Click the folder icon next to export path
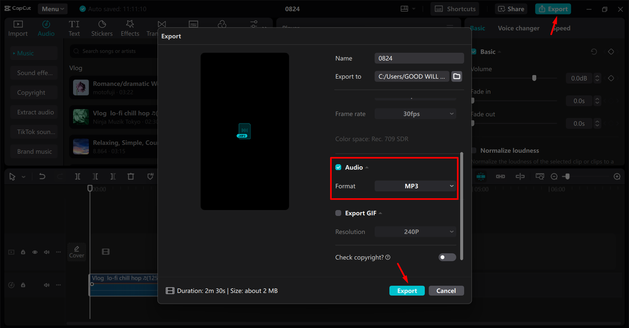The image size is (629, 328). coord(457,76)
